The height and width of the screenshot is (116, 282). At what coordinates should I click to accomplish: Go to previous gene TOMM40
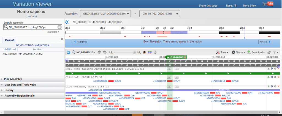[80, 42]
